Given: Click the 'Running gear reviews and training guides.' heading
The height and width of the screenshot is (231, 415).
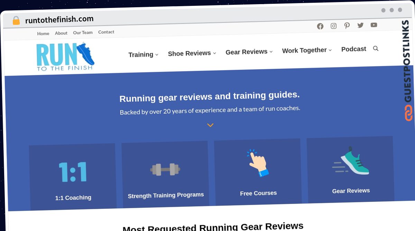Looking at the screenshot, I should (x=210, y=97).
